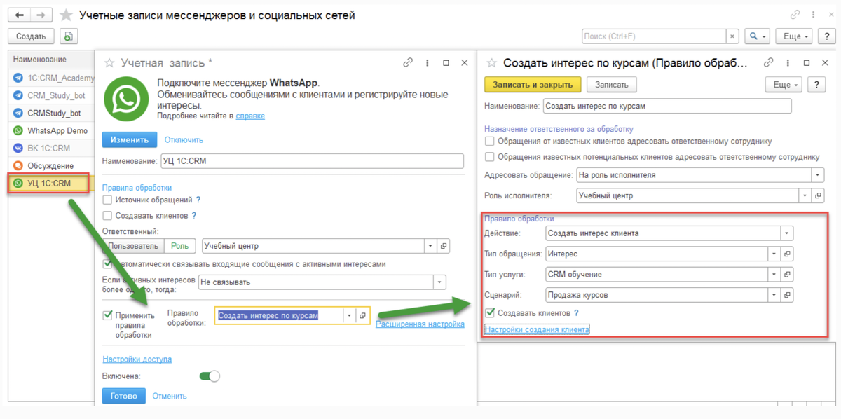Image resolution: width=841 pixels, height=419 pixels.
Task: Uncheck Создавать клиентов in rule dialog
Action: 491,313
